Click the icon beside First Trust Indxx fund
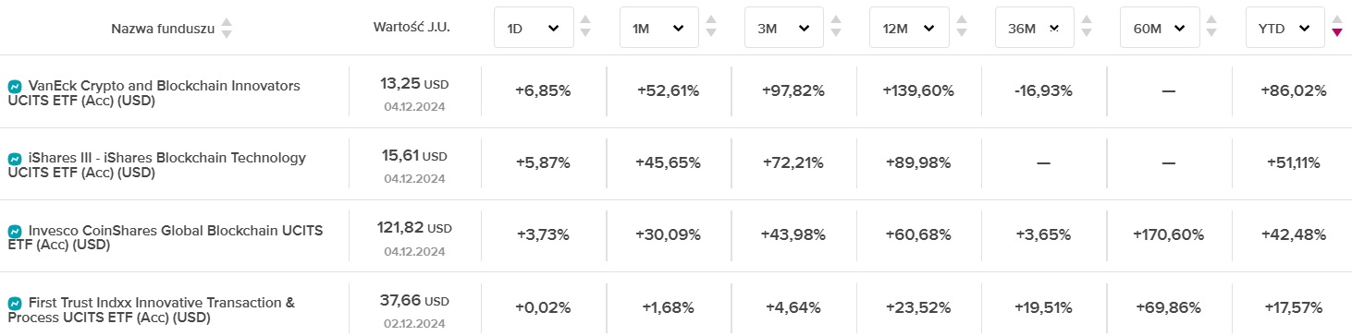1352x336 pixels. click(x=15, y=303)
